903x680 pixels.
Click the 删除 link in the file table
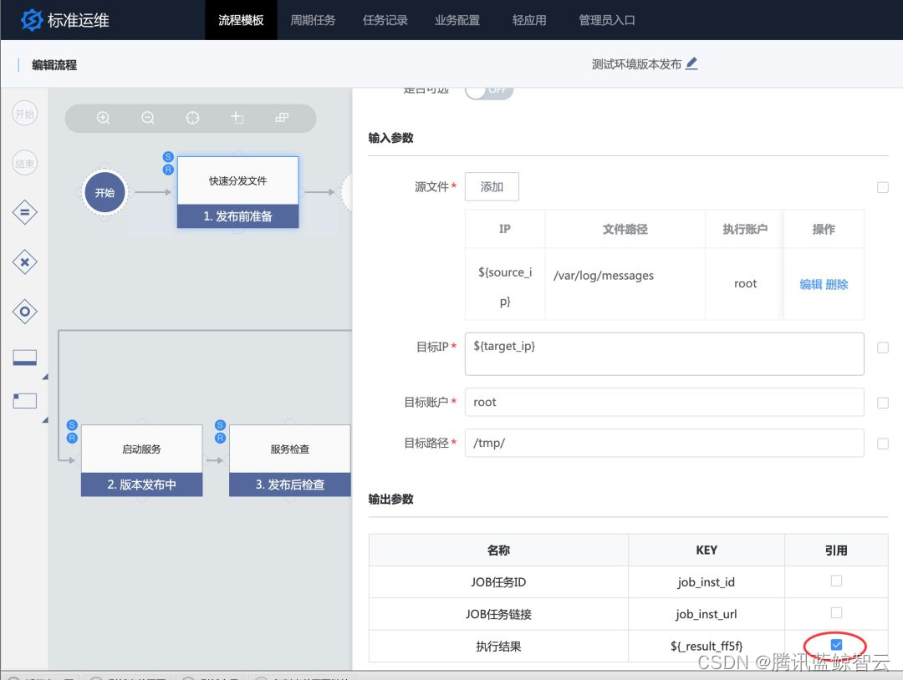pos(838,284)
